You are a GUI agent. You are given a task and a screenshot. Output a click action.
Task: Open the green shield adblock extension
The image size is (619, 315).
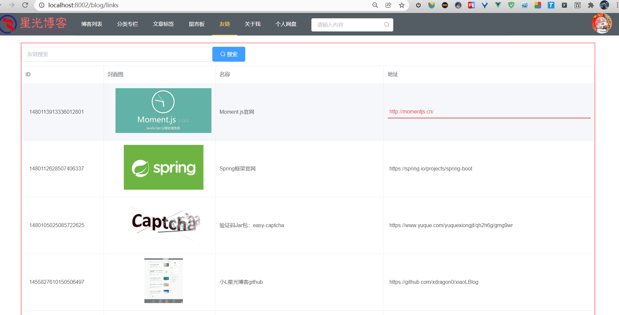[511, 5]
